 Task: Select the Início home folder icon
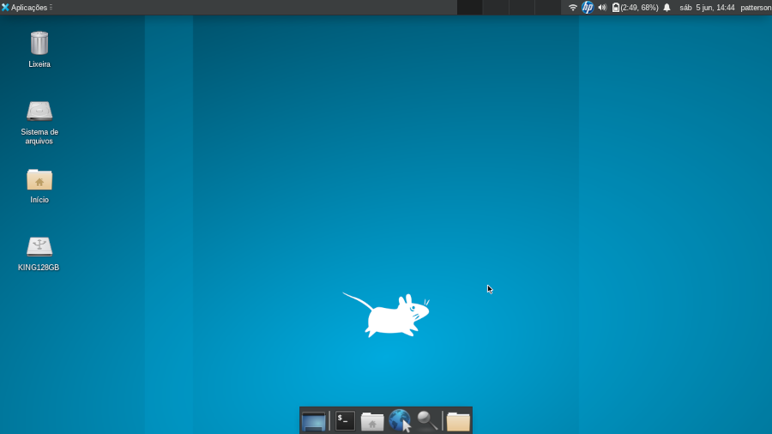39,179
